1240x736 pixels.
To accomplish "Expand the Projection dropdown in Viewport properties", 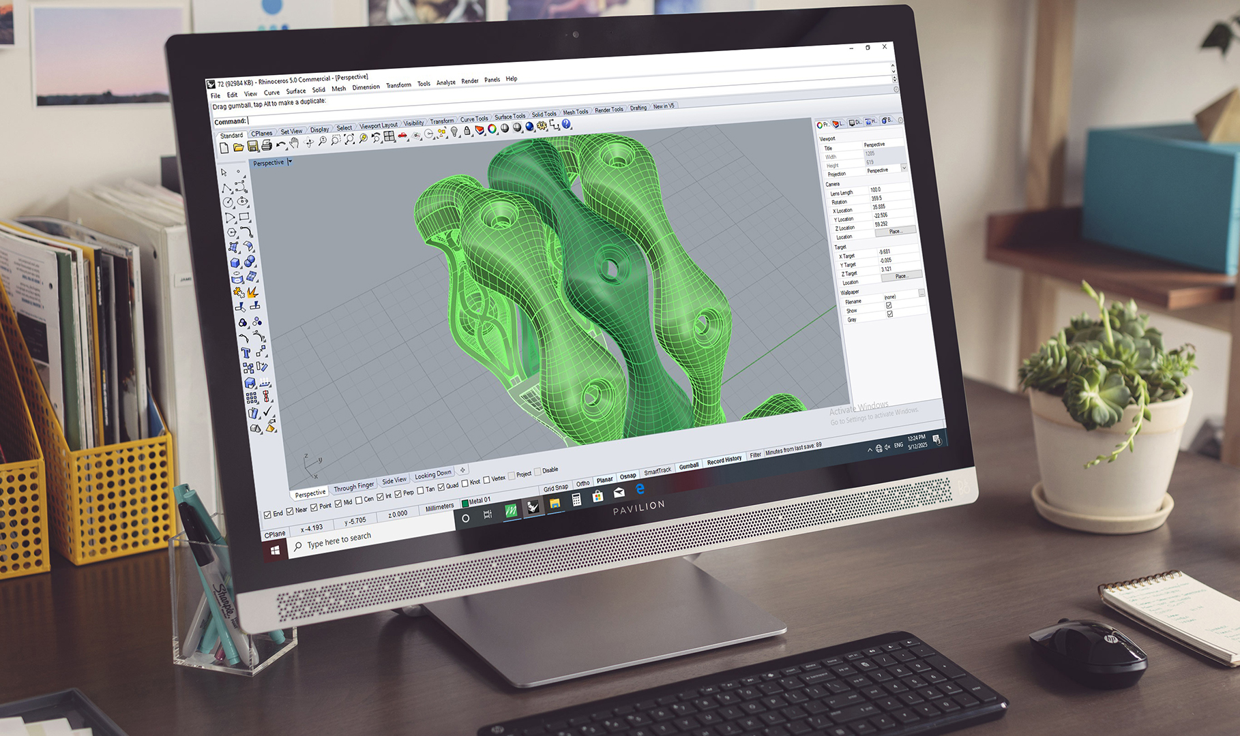I will pyautogui.click(x=904, y=168).
